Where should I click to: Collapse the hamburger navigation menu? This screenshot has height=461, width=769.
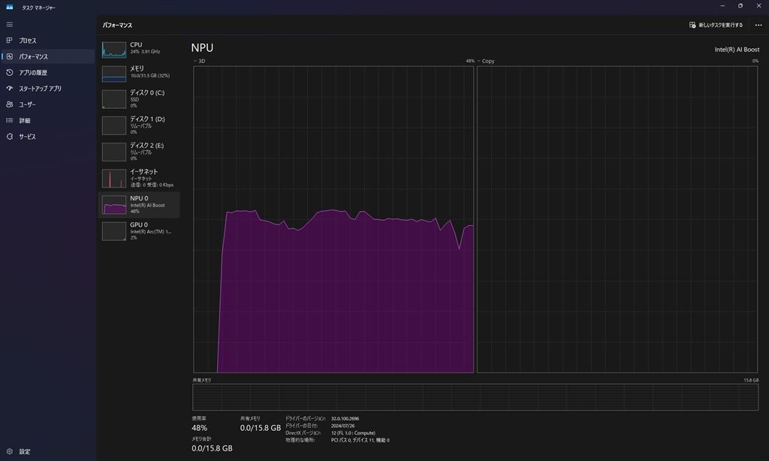click(x=10, y=25)
